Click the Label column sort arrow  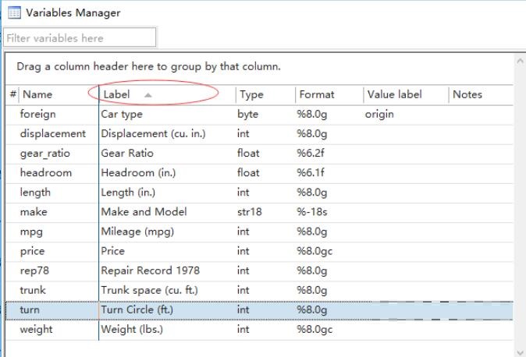tap(148, 95)
